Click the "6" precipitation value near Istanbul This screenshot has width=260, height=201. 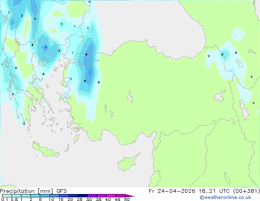[x=86, y=55]
